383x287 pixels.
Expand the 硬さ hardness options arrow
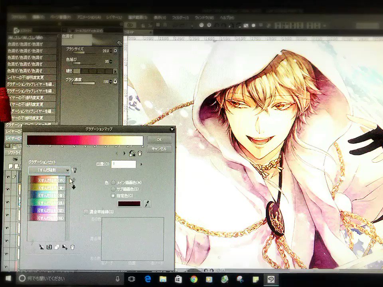point(115,71)
